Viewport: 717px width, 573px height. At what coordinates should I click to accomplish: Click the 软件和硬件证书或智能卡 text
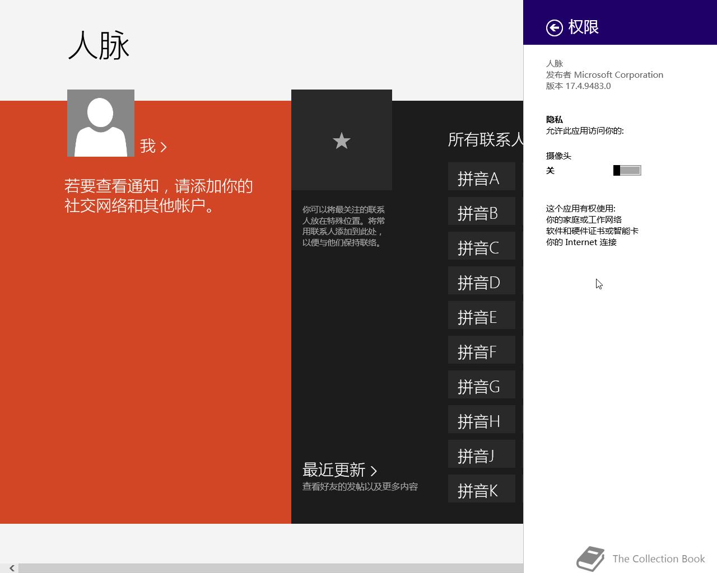coord(592,231)
